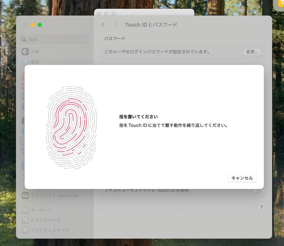Click the trackpad icon in the sidebar
The image size is (284, 246).
(25, 220)
